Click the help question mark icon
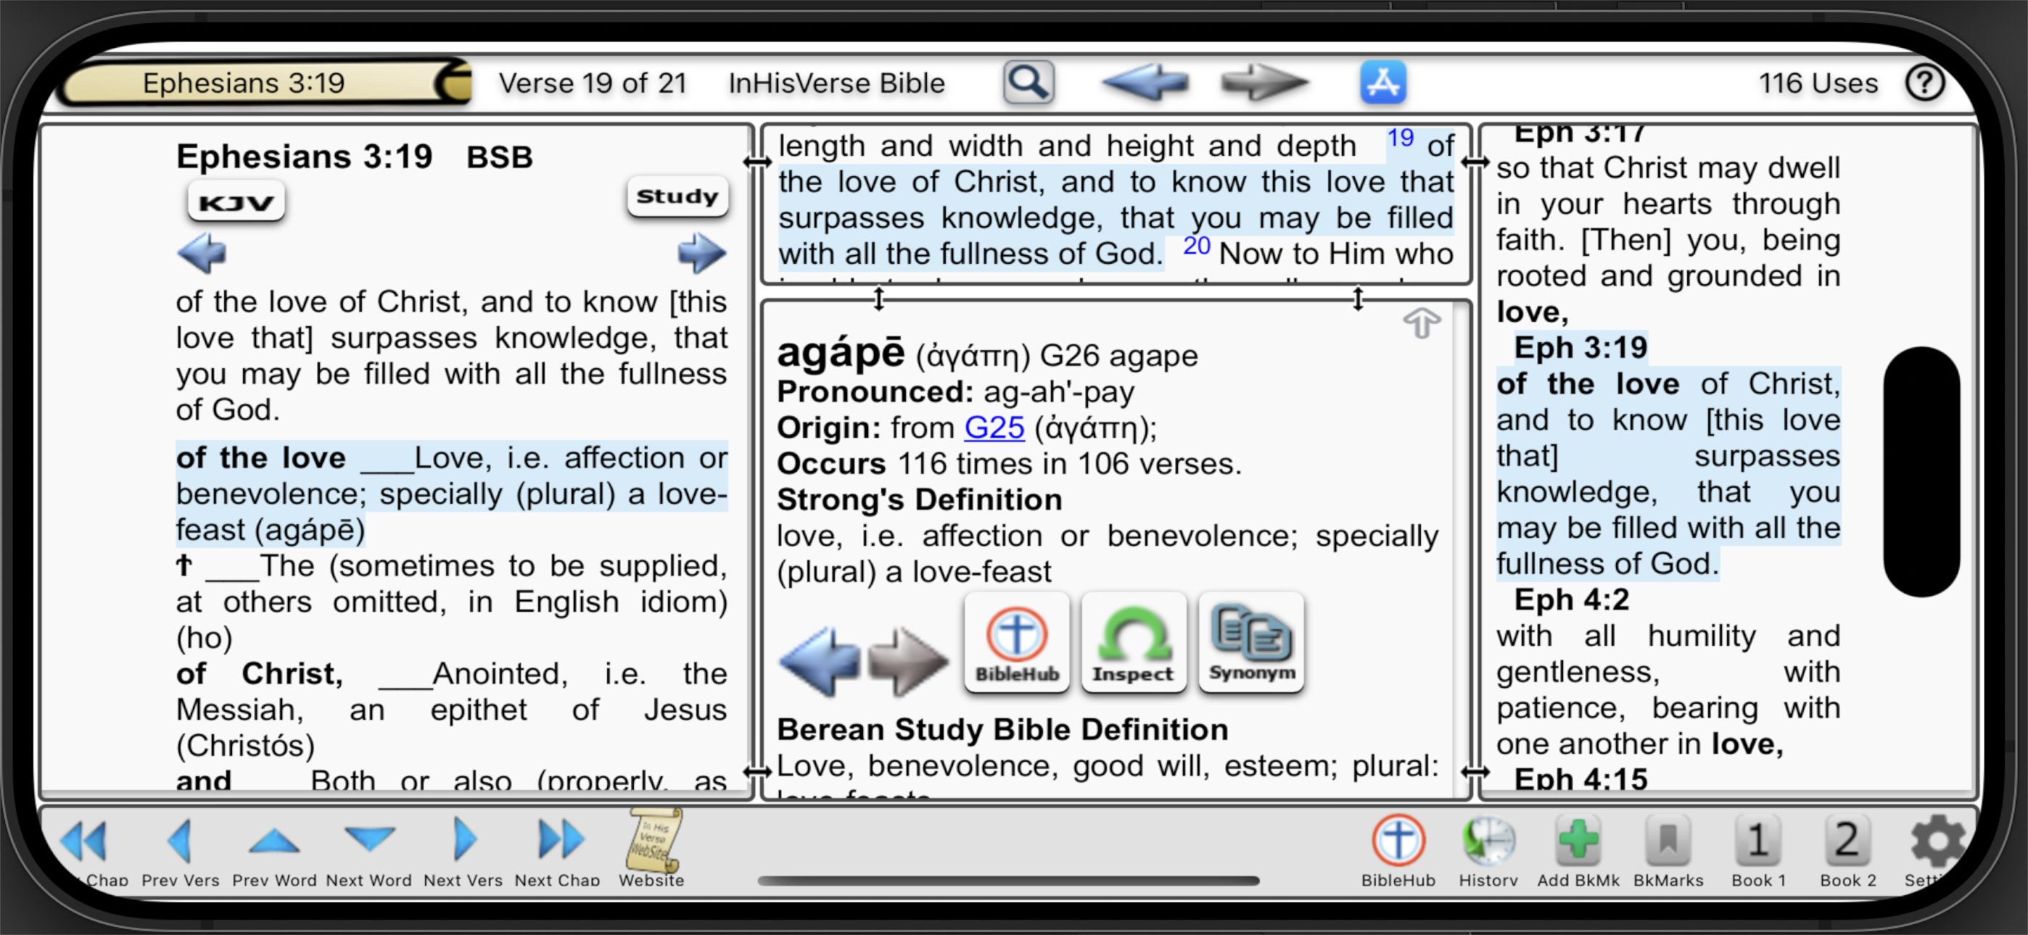Viewport: 2028px width, 935px height. pyautogui.click(x=1924, y=82)
